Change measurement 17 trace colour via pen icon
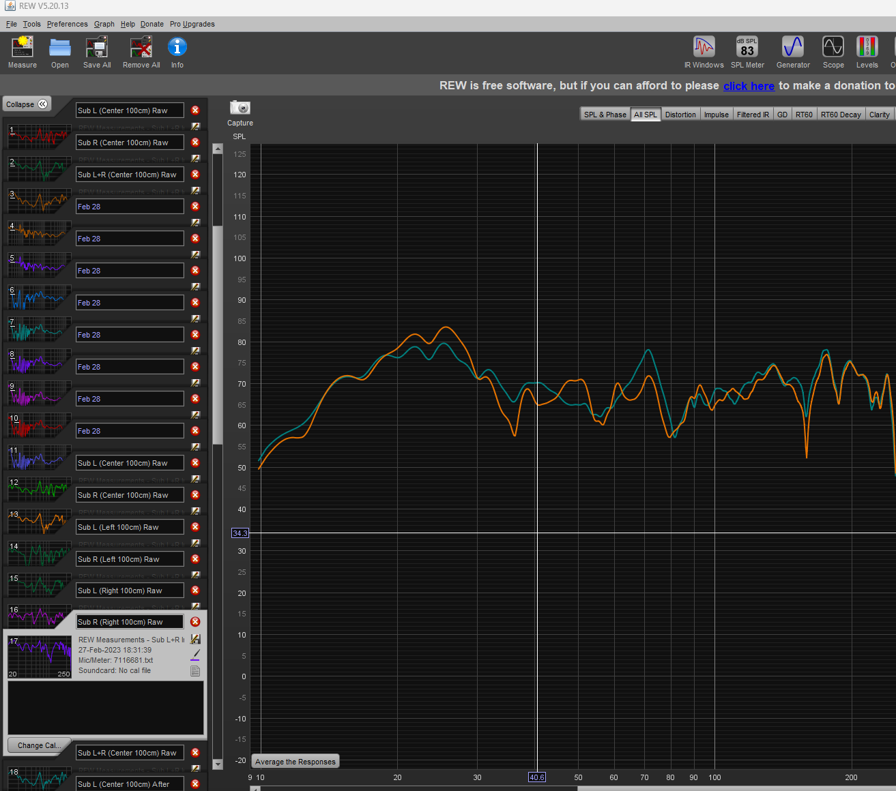 pyautogui.click(x=195, y=655)
